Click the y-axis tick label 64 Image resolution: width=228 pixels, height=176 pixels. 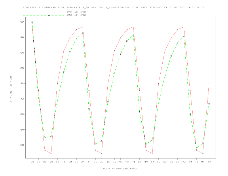pos(22,130)
